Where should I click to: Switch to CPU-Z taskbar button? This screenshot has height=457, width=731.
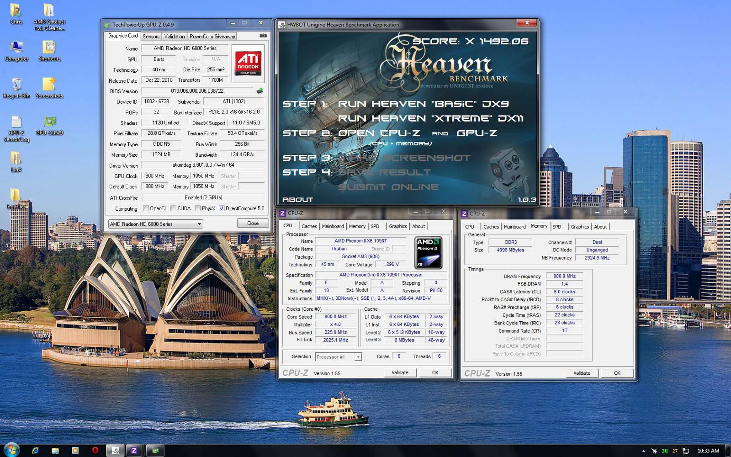(134, 451)
